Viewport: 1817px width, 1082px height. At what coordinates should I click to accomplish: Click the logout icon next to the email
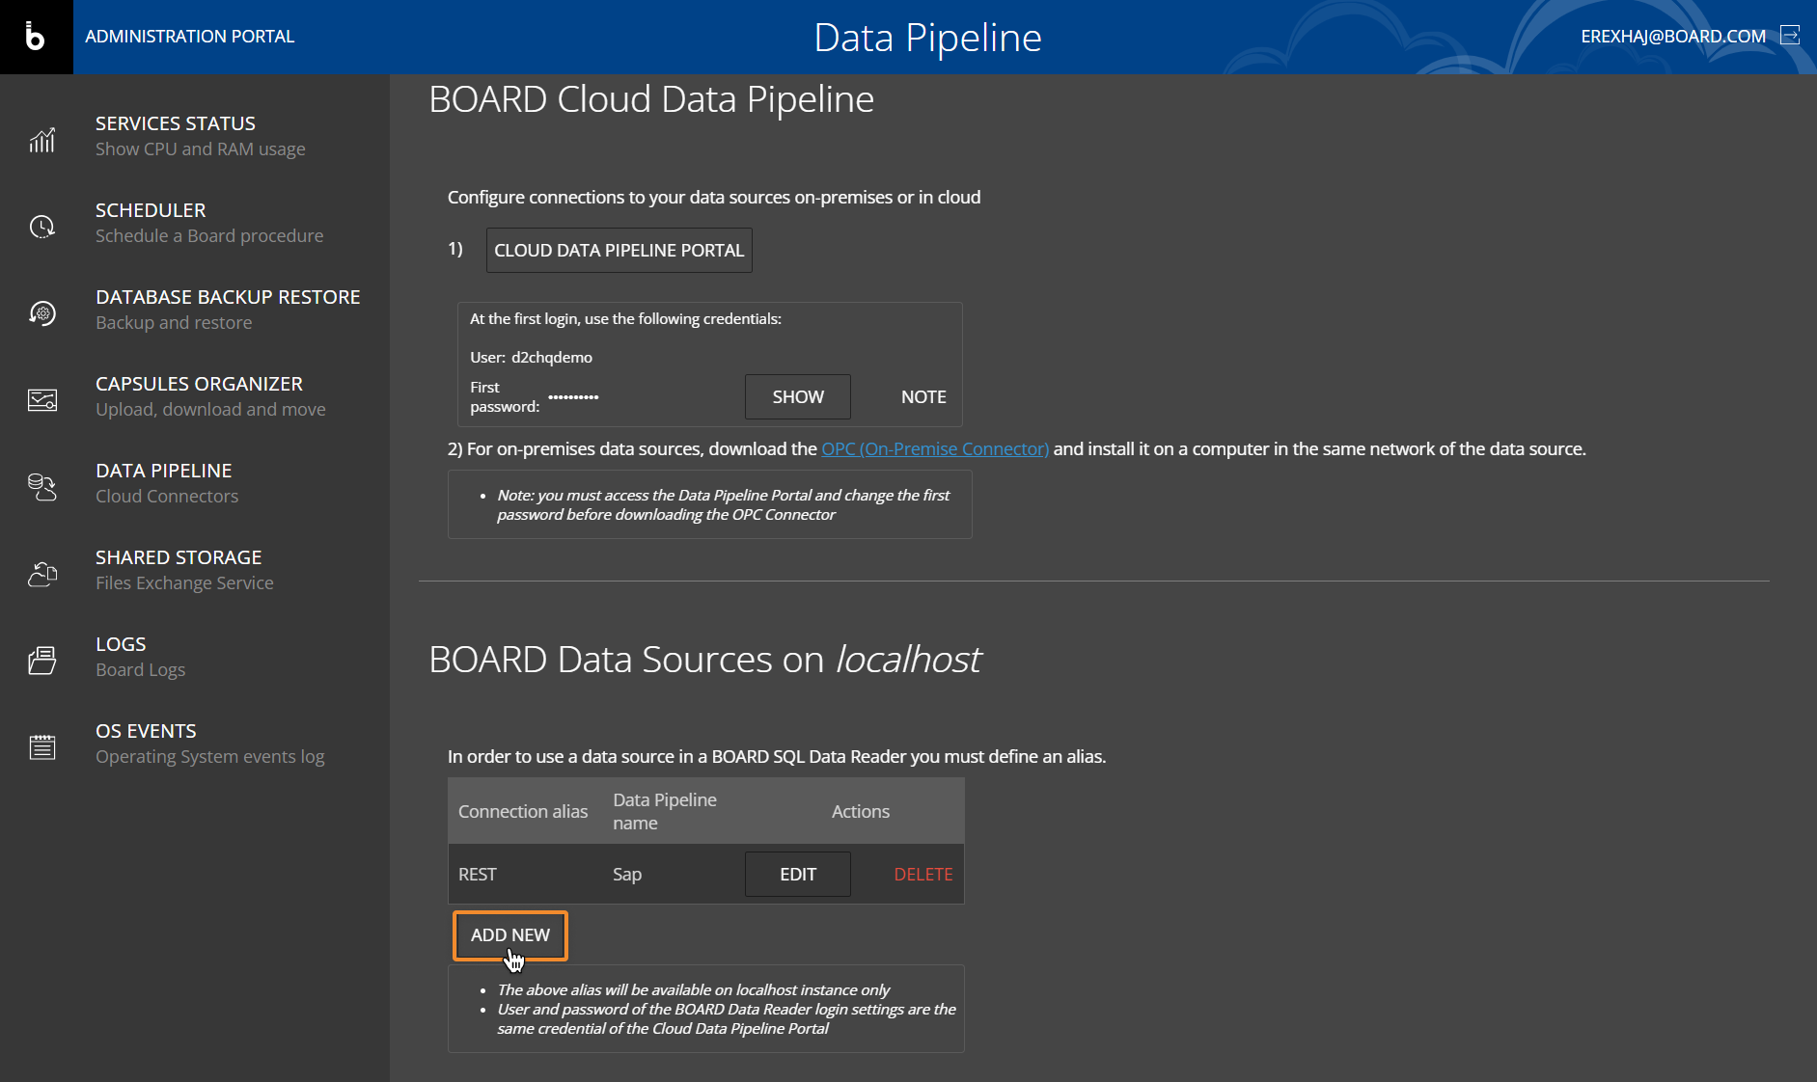pos(1790,36)
